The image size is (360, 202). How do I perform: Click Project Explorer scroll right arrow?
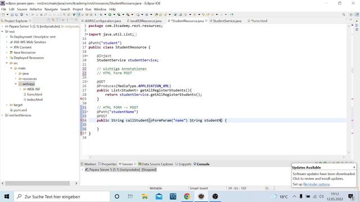[76, 183]
